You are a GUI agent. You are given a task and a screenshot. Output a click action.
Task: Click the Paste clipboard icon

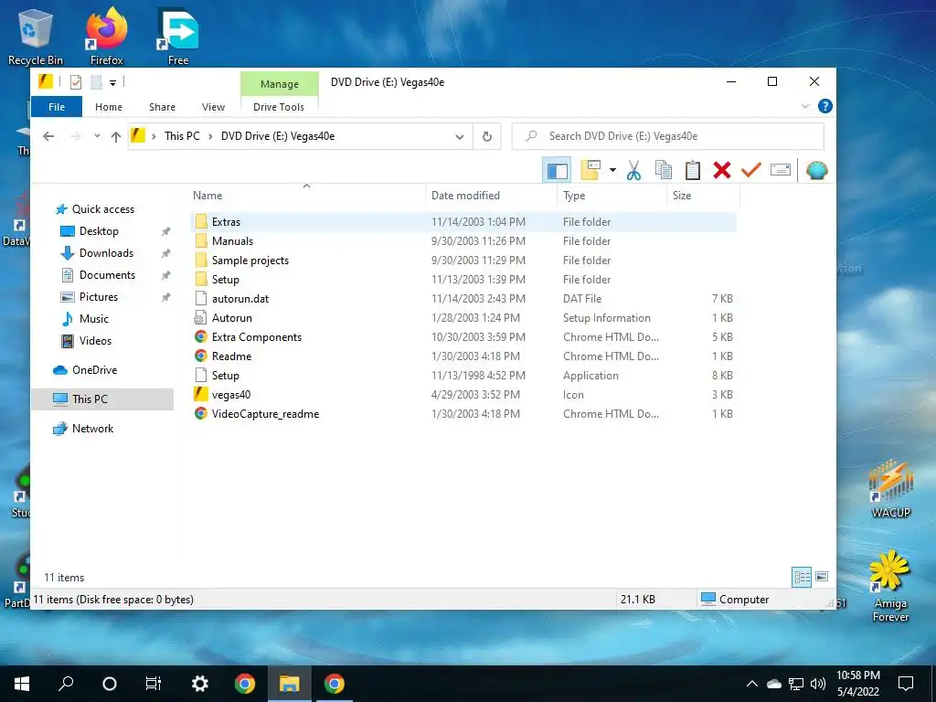[x=693, y=171]
